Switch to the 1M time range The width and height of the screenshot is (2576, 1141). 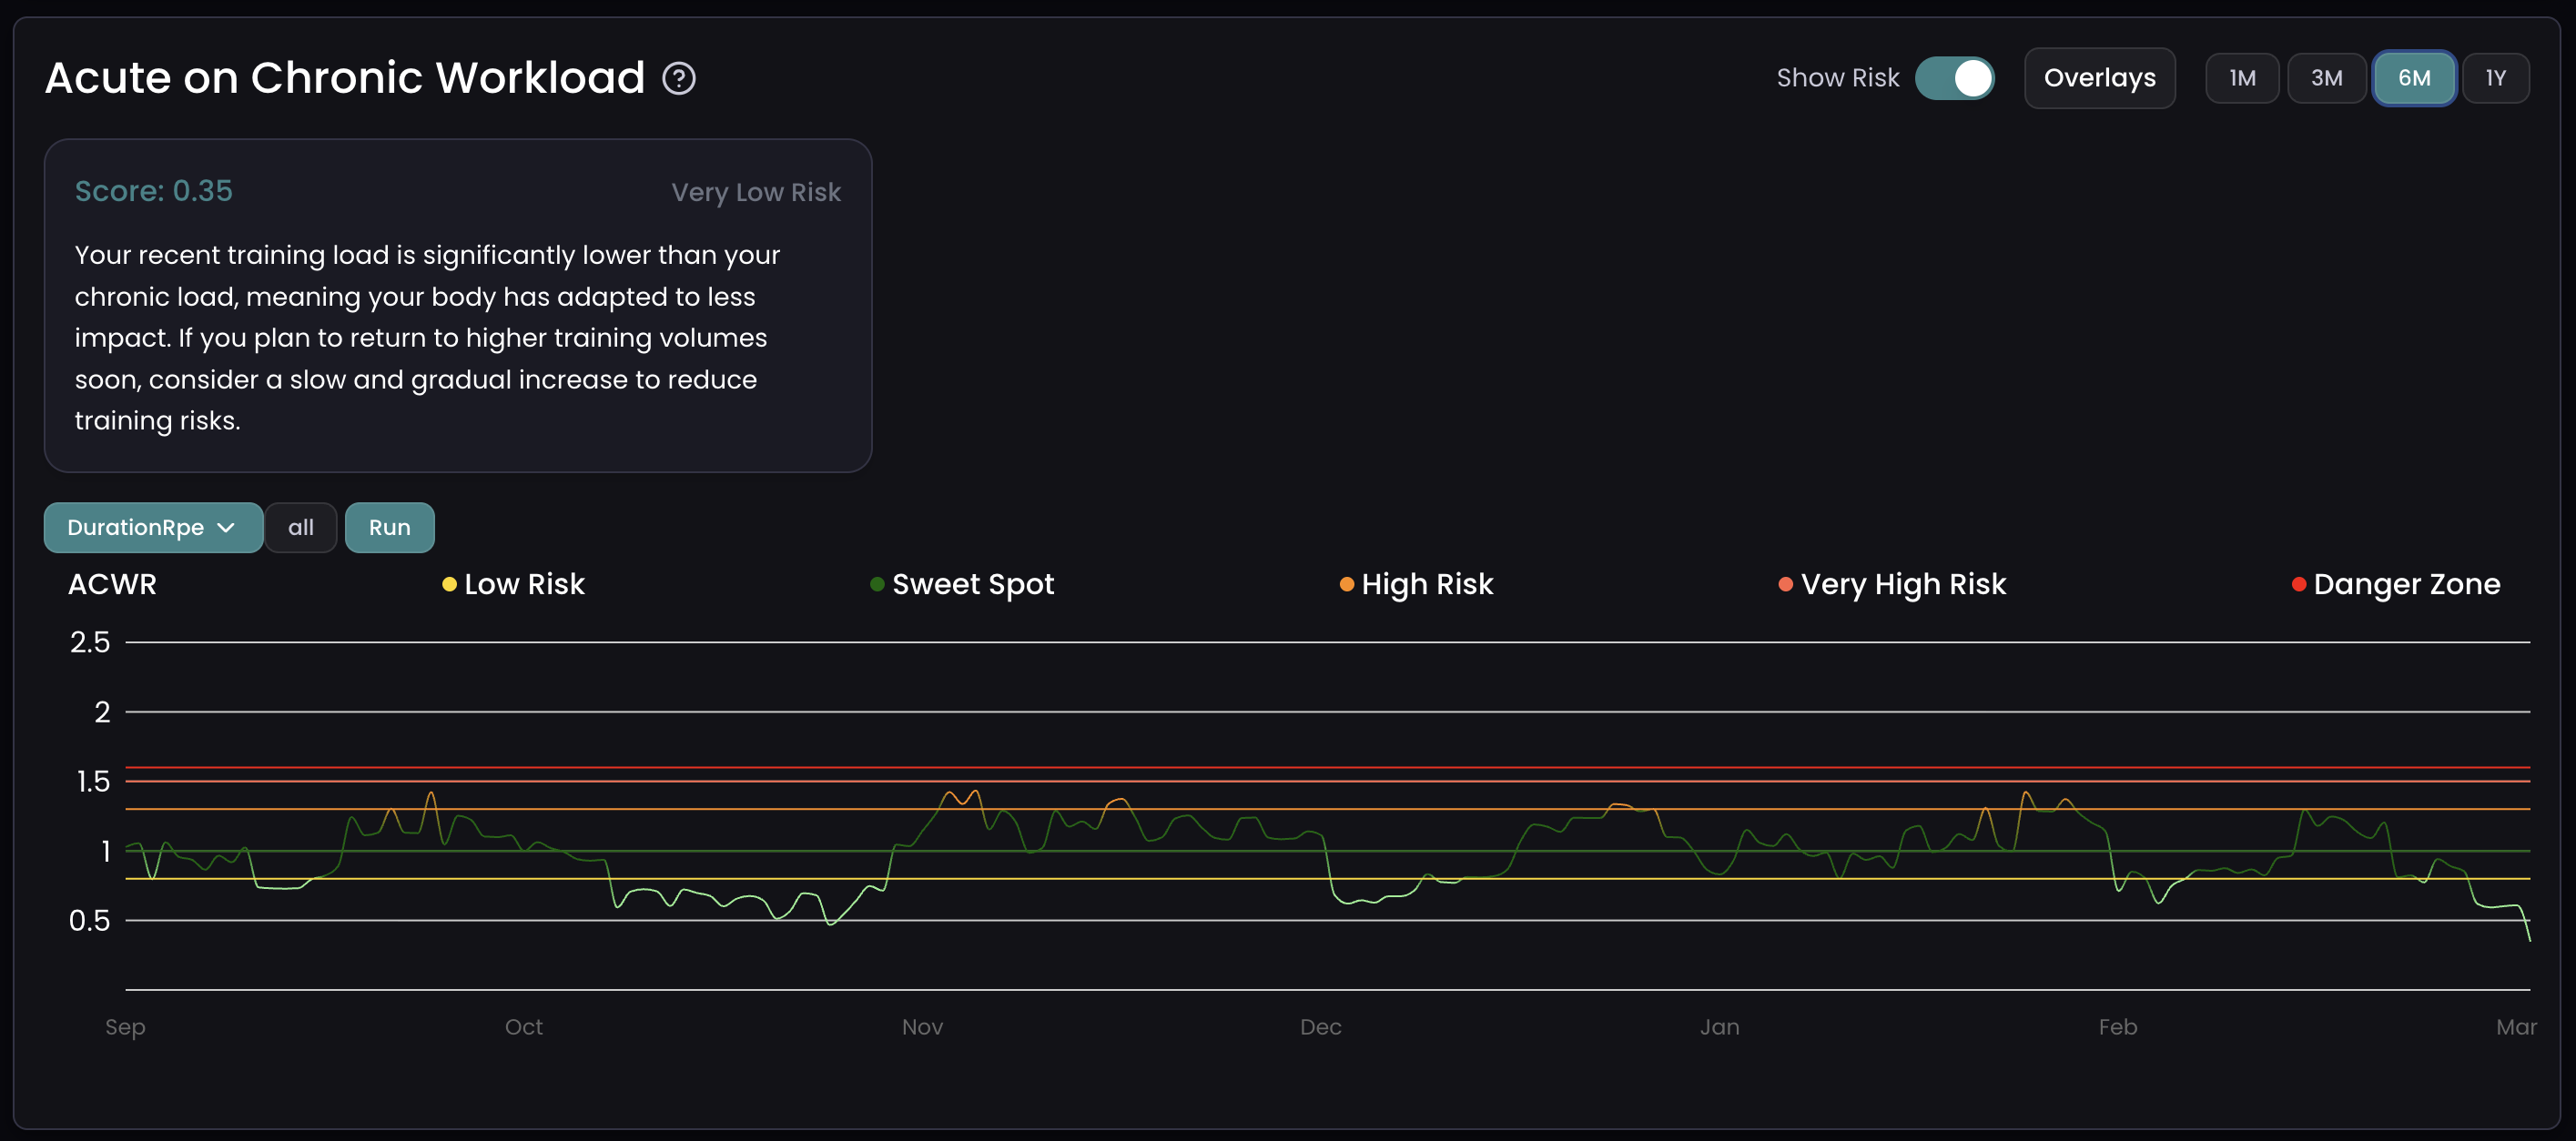point(2242,78)
